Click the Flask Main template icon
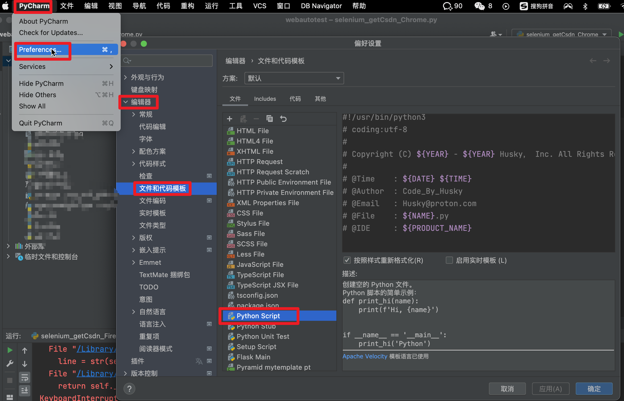The image size is (624, 401). tap(231, 357)
